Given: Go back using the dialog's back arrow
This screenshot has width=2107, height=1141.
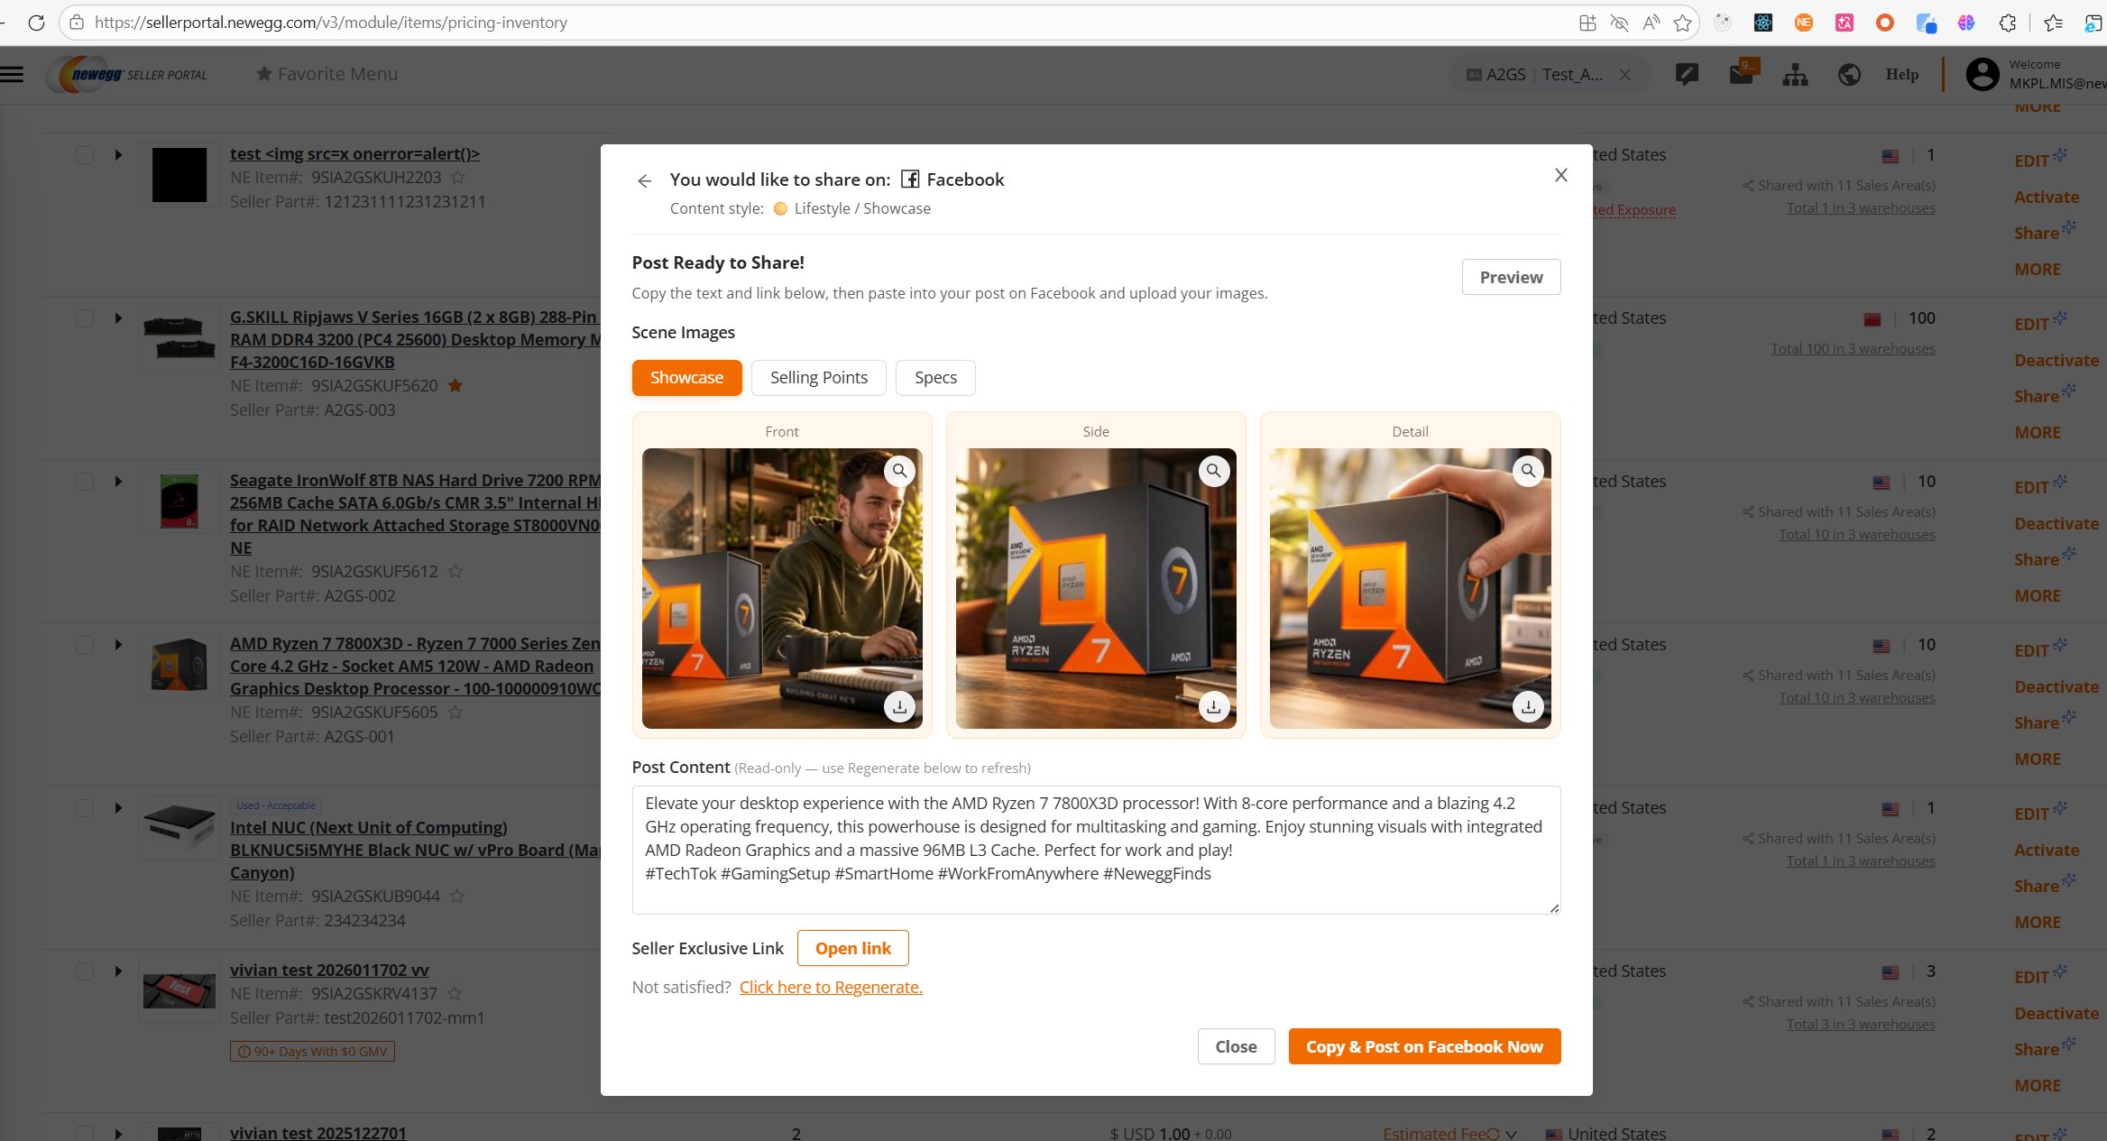Looking at the screenshot, I should pyautogui.click(x=644, y=180).
